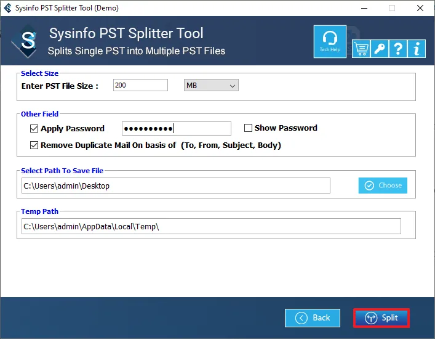Toggle Remove Duplicate Mail checkbox
This screenshot has width=435, height=339.
click(34, 145)
